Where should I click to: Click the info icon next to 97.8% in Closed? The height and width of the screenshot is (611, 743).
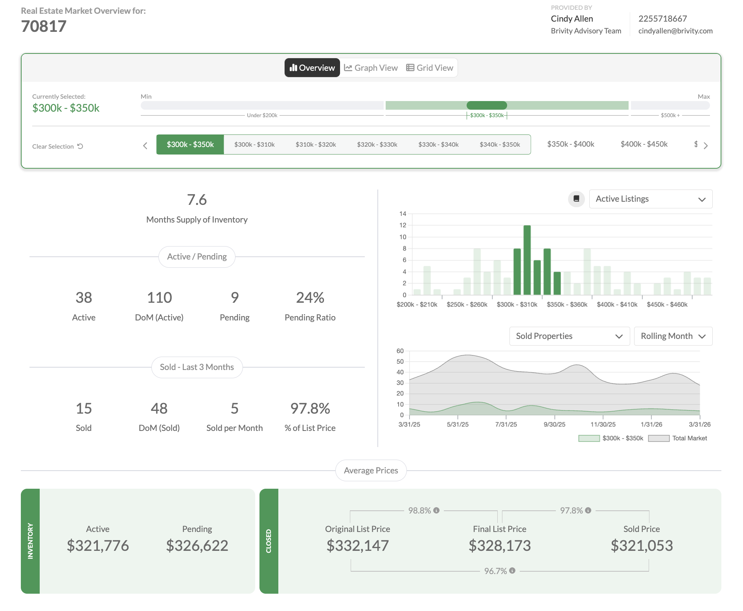588,510
